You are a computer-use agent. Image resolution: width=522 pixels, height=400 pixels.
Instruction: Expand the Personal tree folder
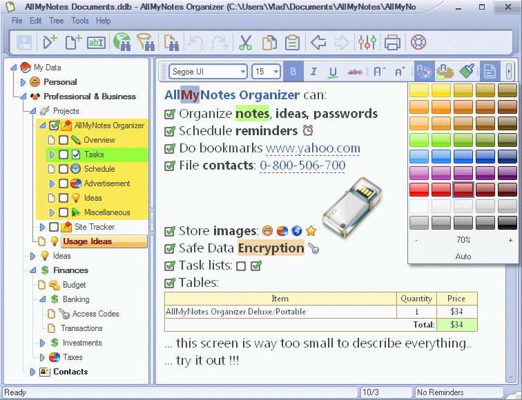[x=23, y=82]
